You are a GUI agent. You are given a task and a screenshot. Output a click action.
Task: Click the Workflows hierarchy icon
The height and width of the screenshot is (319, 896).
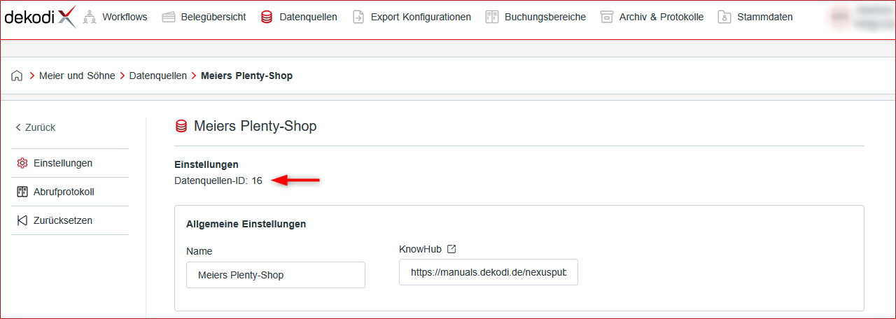[x=89, y=17]
